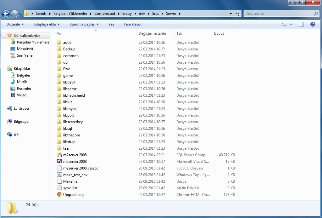Open Masaüstü in sidebar
322x218 pixels.
pos(25,49)
